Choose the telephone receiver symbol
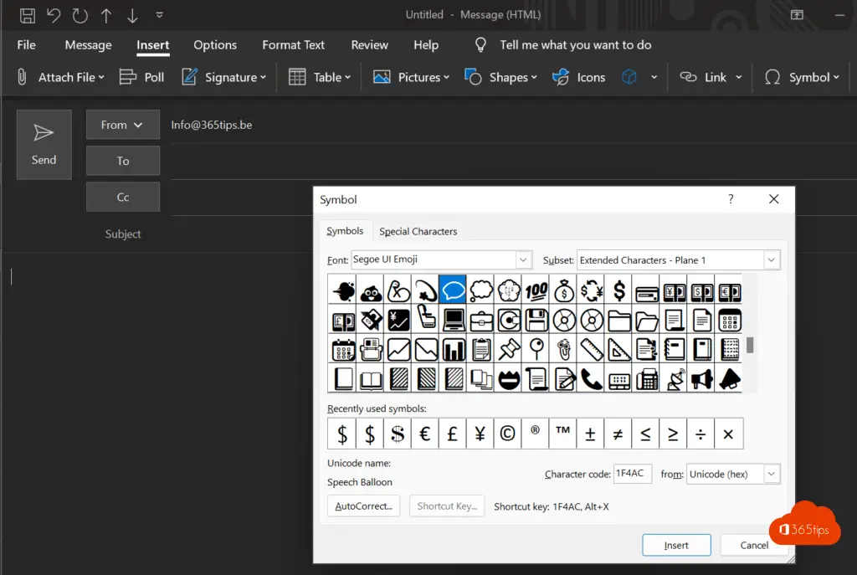Viewport: 857px width, 575px height. click(x=591, y=378)
